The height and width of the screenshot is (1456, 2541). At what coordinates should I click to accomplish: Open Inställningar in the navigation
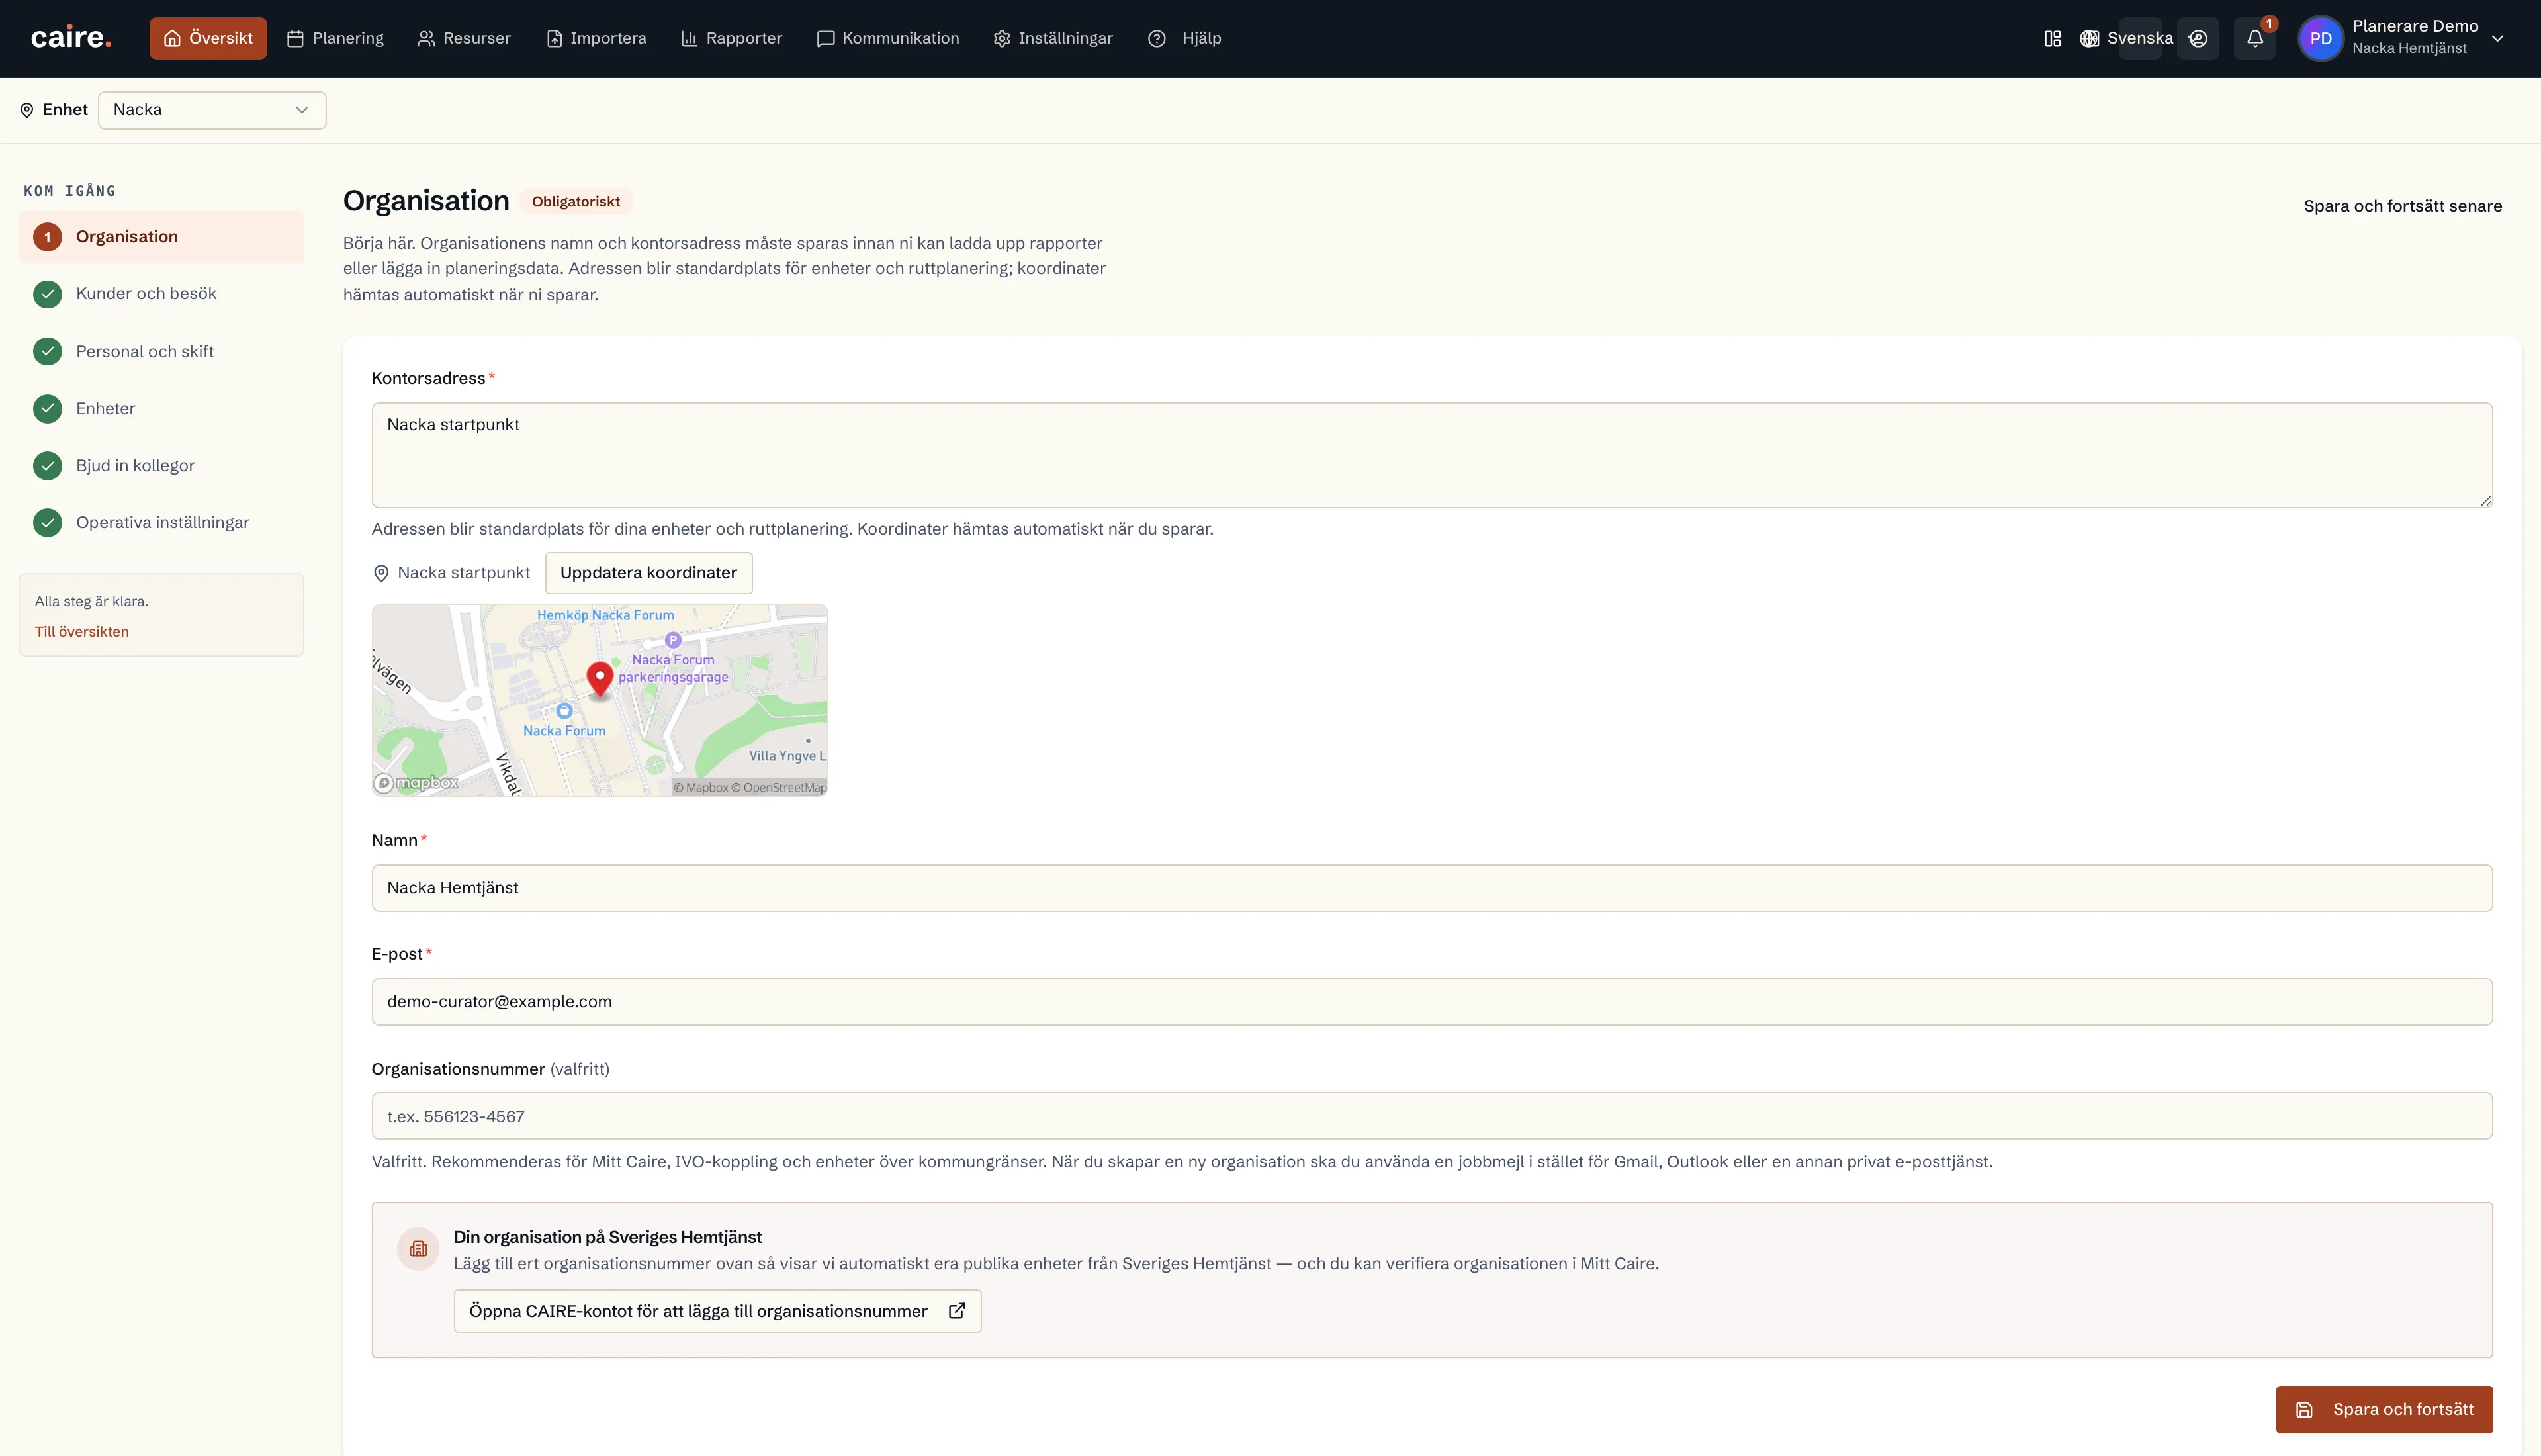tap(1053, 38)
